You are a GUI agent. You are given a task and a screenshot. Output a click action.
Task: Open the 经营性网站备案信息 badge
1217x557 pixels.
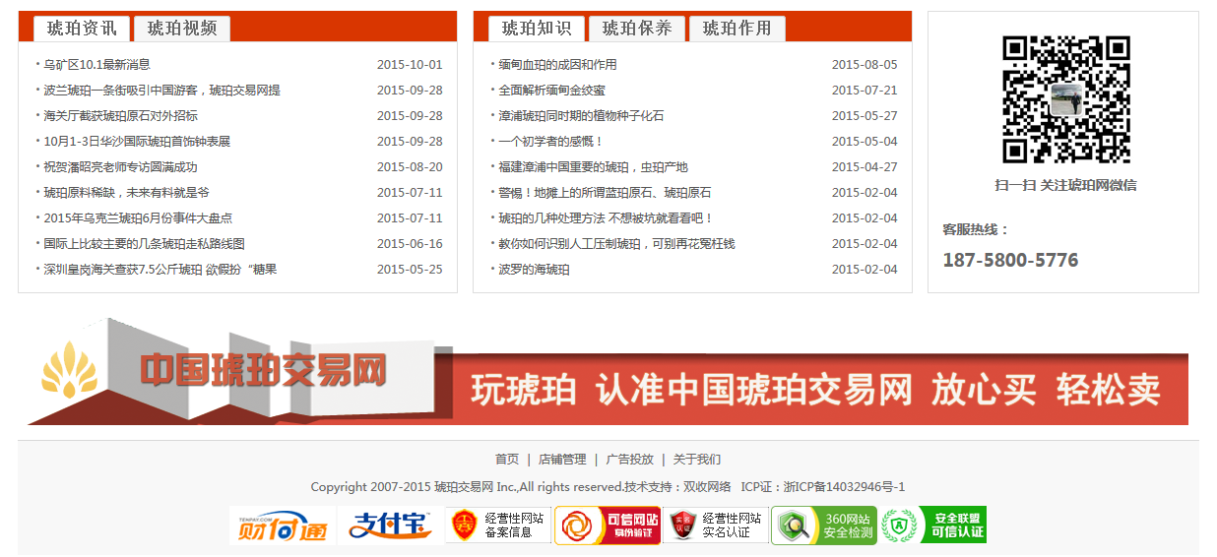[x=499, y=526]
